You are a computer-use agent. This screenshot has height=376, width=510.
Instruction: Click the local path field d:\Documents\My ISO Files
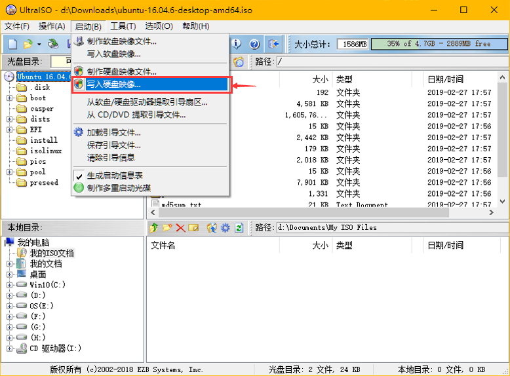tap(392, 227)
